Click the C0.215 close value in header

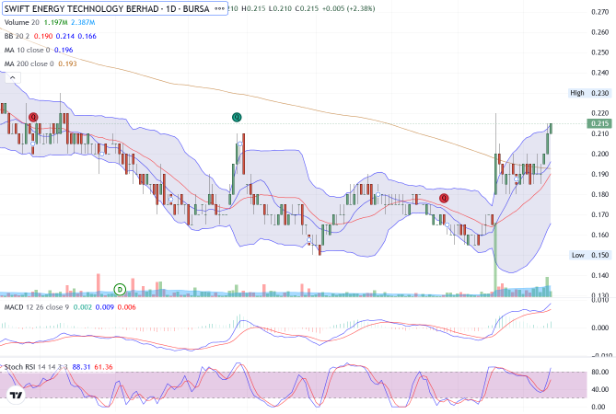pos(307,8)
